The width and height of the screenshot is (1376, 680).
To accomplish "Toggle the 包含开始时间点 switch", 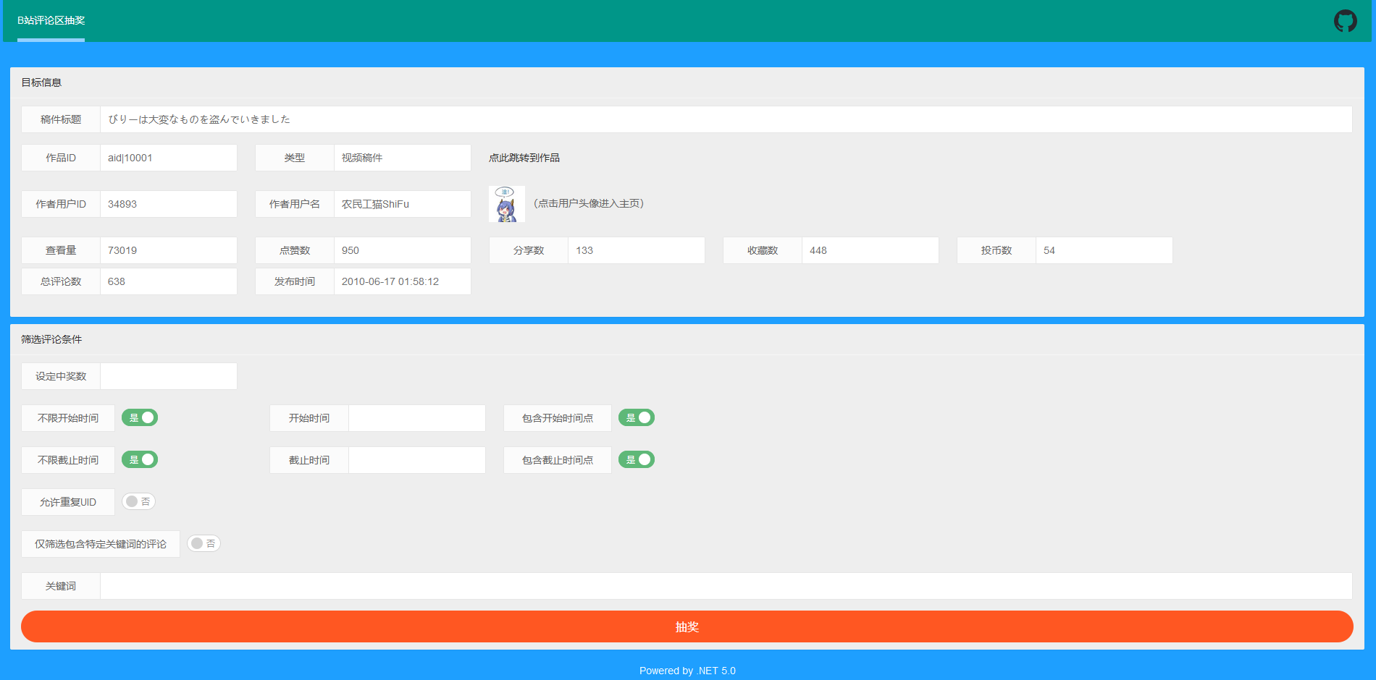I will point(637,417).
